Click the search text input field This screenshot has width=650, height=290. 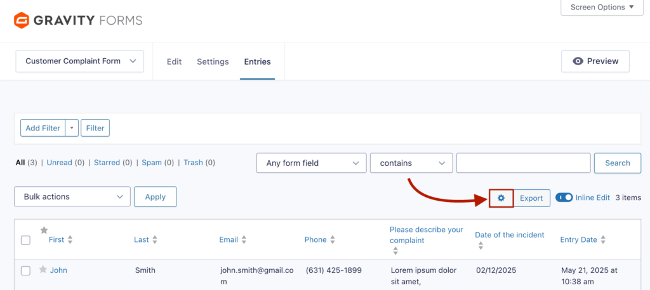point(523,163)
